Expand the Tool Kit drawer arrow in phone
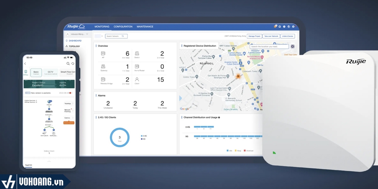 click(49, 161)
